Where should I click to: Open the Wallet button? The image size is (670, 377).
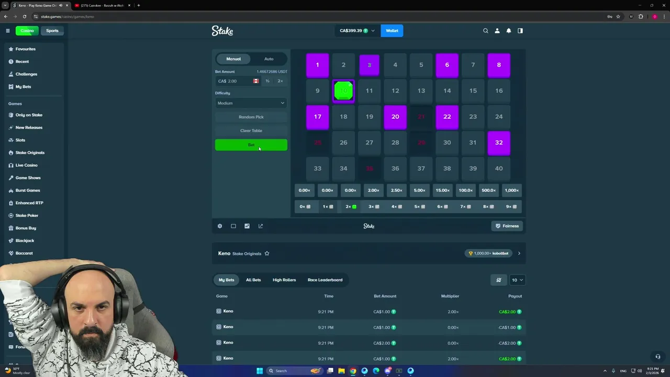pos(392,30)
